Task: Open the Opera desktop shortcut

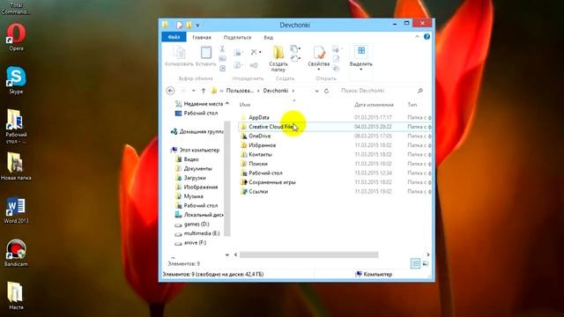Action: tap(16, 37)
